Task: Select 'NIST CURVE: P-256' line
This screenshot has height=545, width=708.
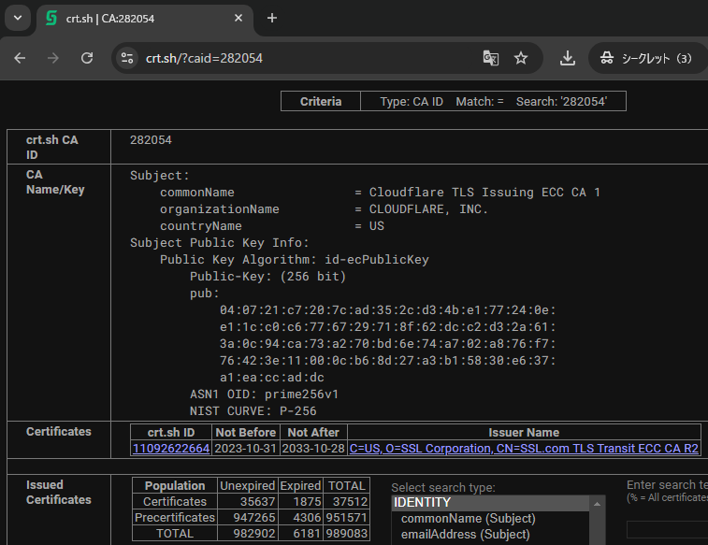Action: tap(253, 411)
